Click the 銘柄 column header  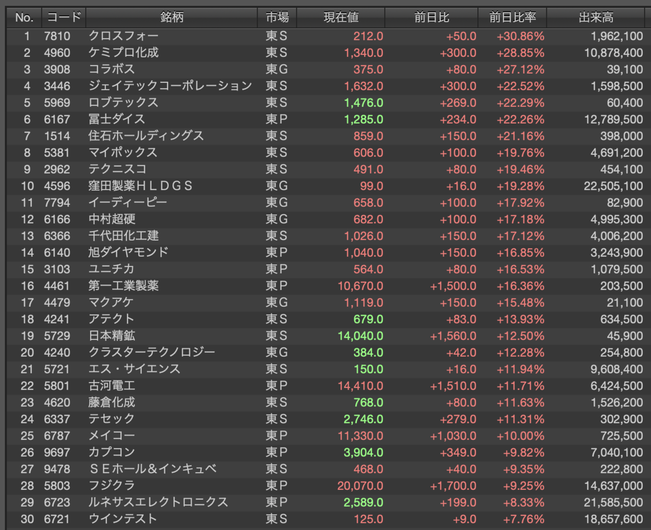point(171,17)
